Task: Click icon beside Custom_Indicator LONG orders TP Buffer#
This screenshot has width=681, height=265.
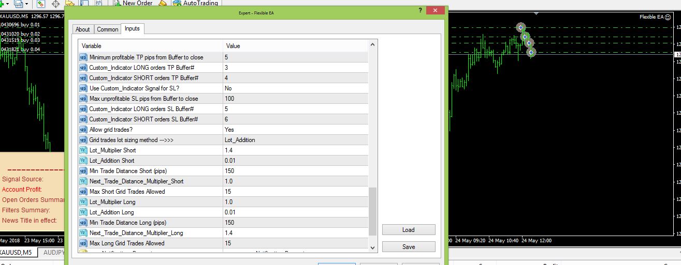Action: (83, 68)
